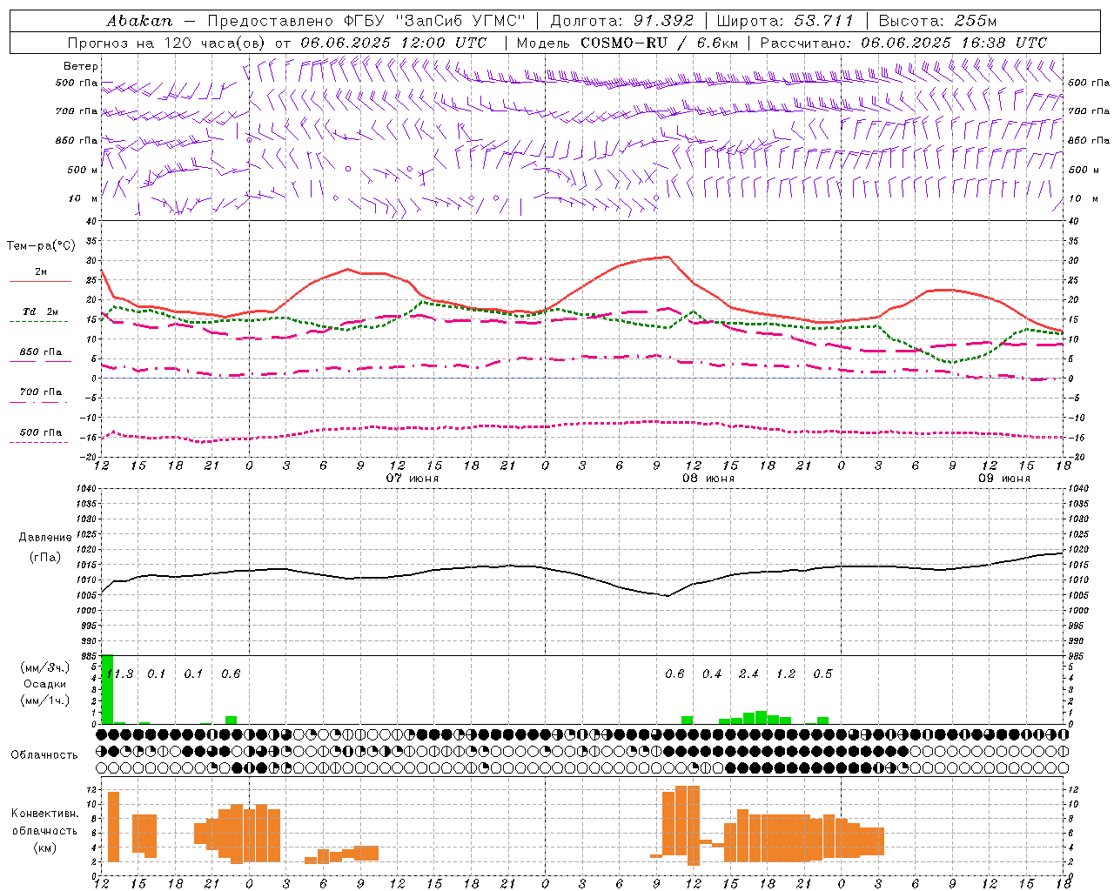Click the 0.4 precipitation amount value
This screenshot has height=891, width=1114.
point(712,673)
